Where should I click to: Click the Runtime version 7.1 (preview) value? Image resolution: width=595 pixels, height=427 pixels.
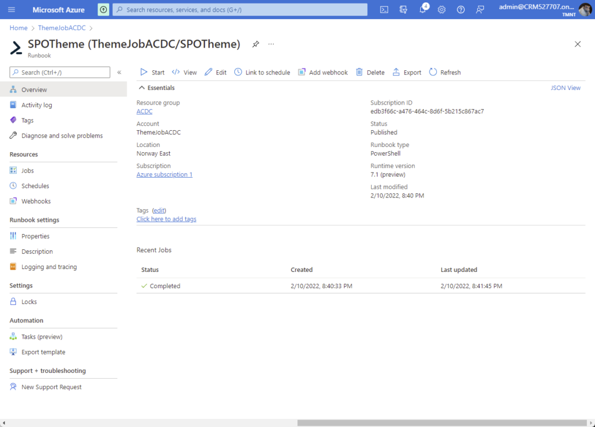pyautogui.click(x=388, y=175)
